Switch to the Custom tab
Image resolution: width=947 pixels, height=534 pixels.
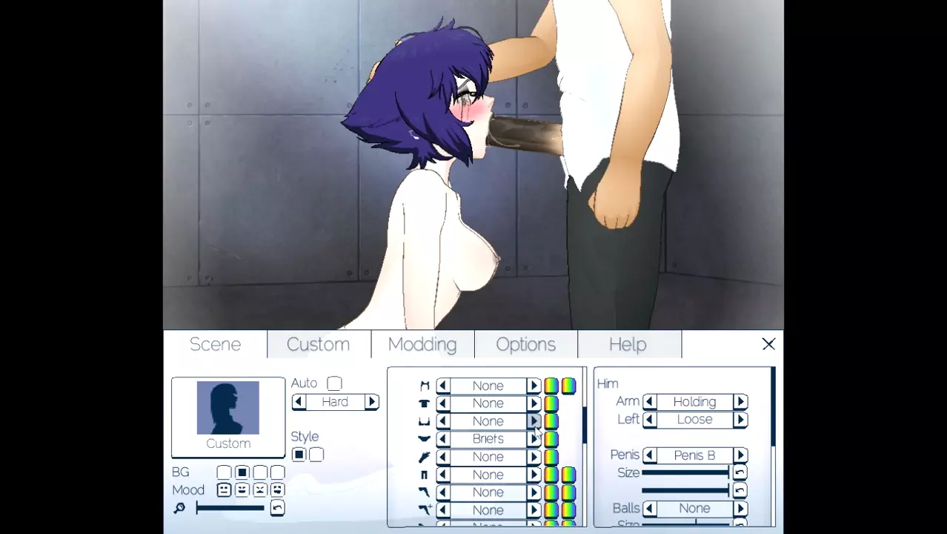point(318,344)
